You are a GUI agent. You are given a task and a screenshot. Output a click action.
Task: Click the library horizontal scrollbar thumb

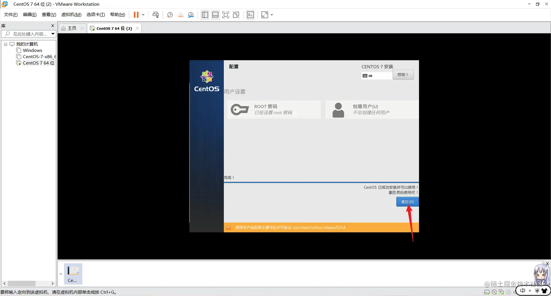point(22,283)
